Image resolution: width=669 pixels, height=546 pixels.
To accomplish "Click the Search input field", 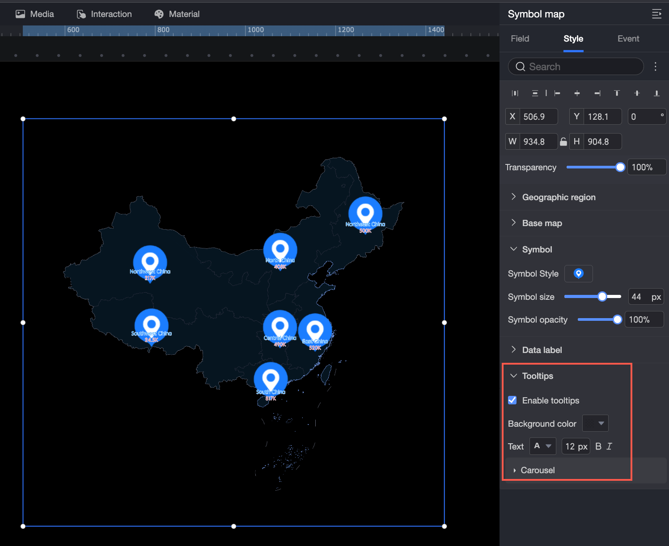I will click(x=576, y=67).
